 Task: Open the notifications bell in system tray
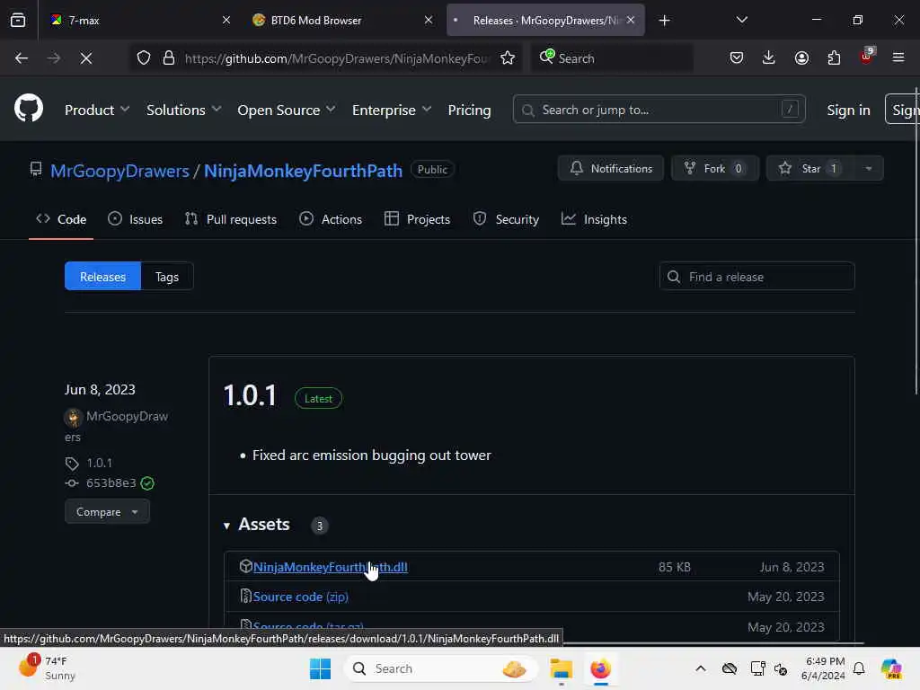859,668
